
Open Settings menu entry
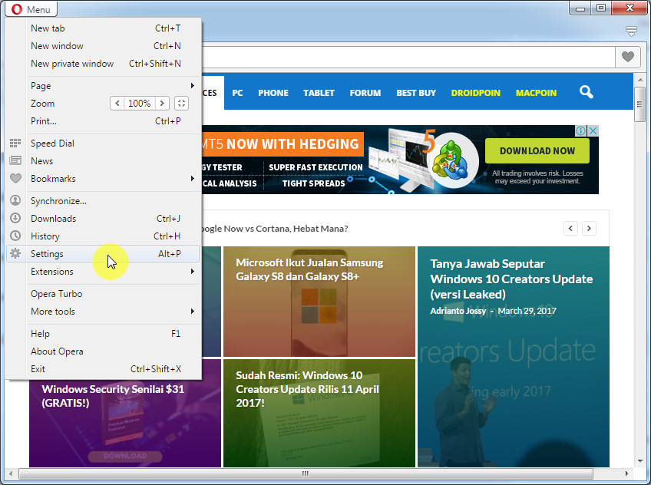pos(103,253)
